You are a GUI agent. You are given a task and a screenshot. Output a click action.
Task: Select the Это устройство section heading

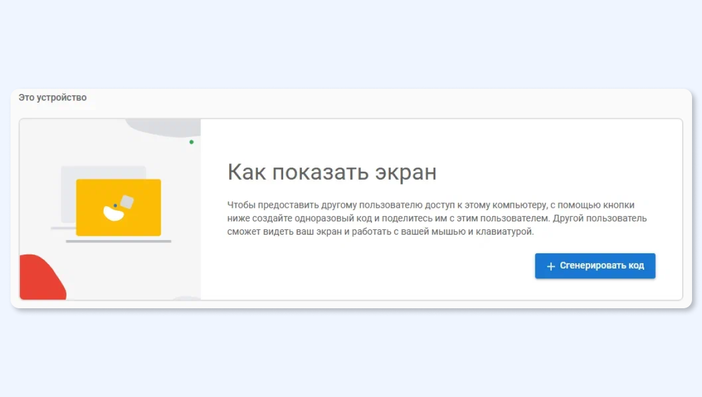pyautogui.click(x=52, y=97)
